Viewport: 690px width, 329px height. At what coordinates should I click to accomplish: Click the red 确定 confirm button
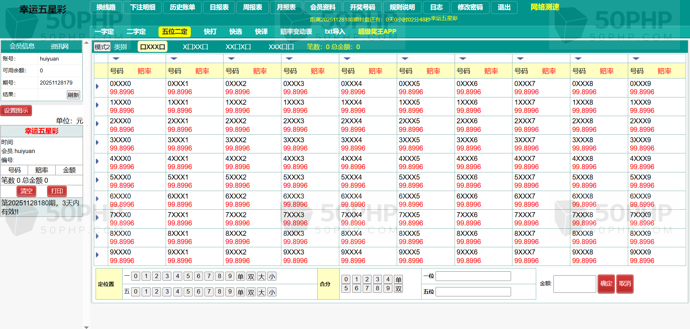[x=606, y=283]
